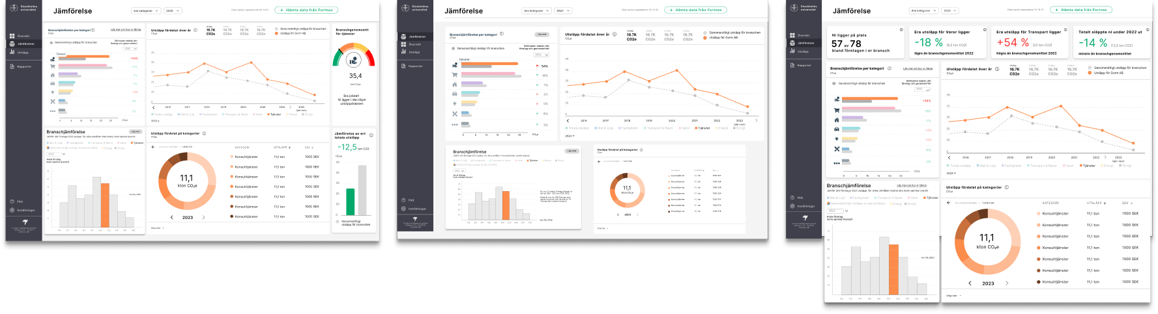Click the orange histogram bar in left mockup
Screen dimensions: 1158x314
105,205
